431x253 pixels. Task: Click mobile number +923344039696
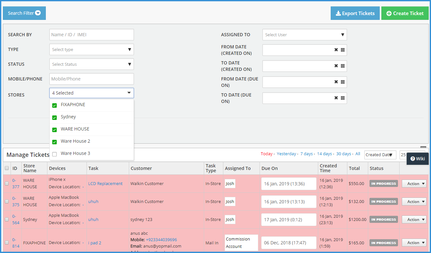pyautogui.click(x=161, y=240)
